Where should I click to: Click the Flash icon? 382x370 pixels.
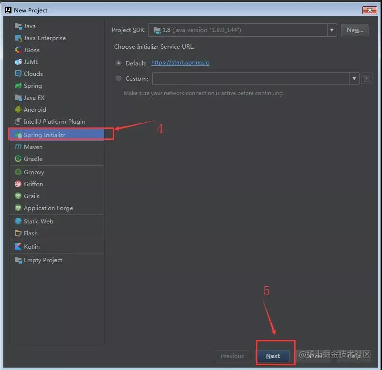(18, 233)
